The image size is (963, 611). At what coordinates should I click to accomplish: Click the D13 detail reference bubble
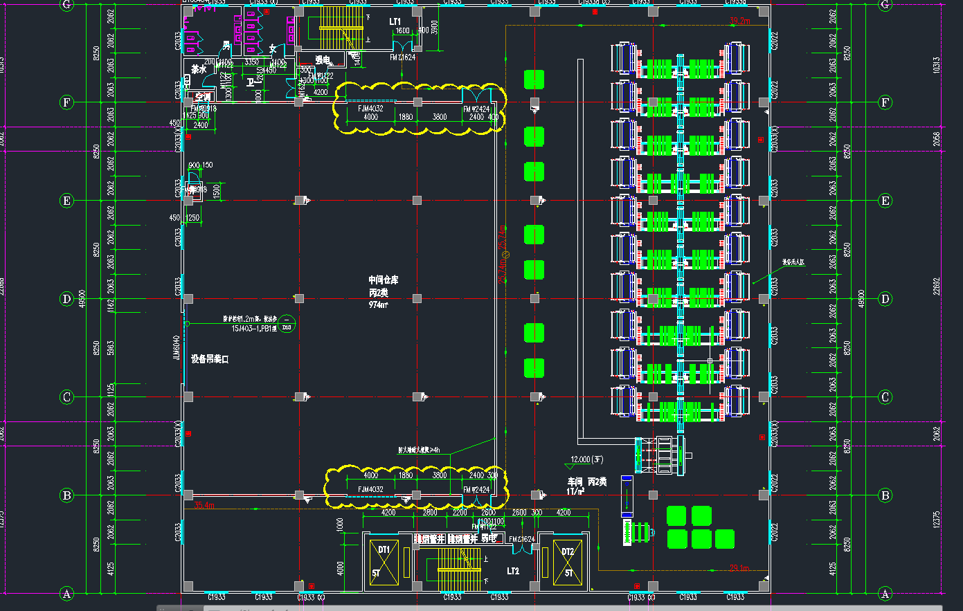coord(287,325)
